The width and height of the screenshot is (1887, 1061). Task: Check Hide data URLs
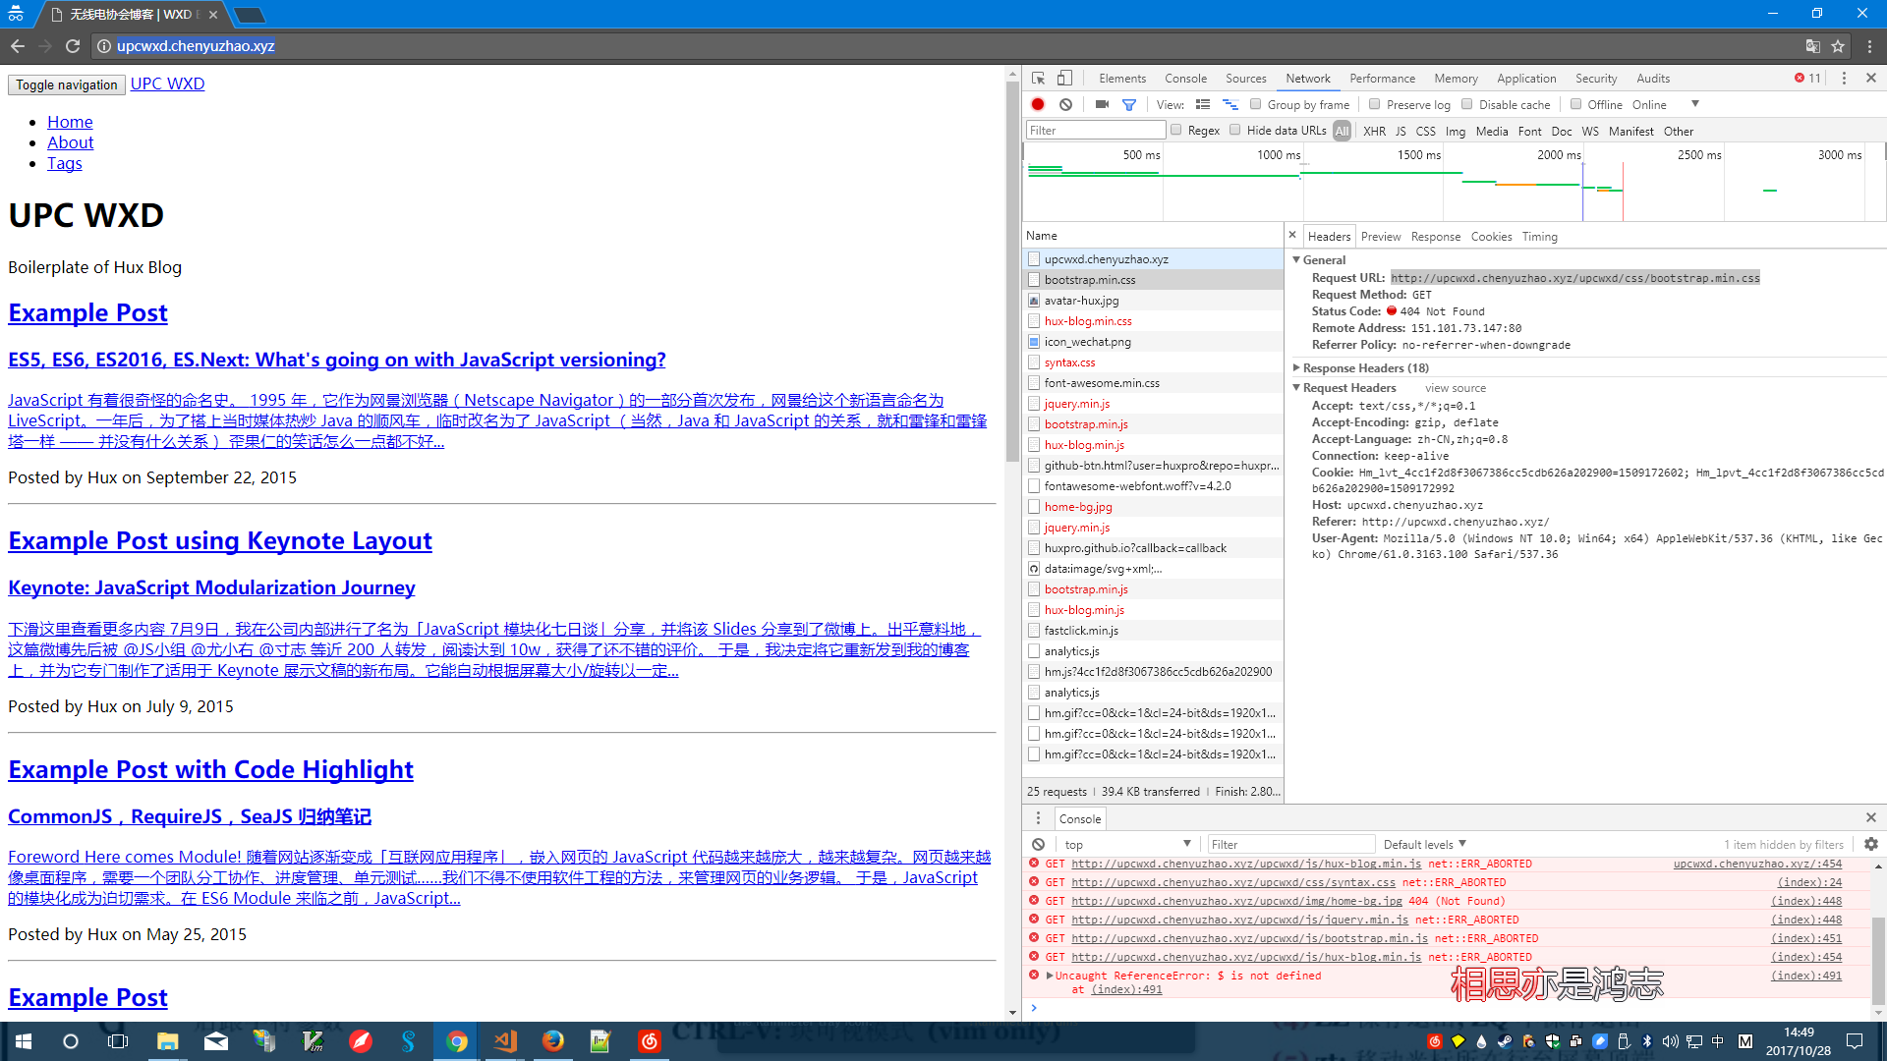[x=1234, y=130]
